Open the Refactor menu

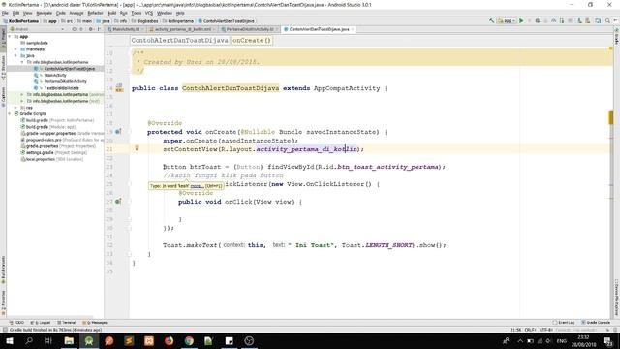click(95, 13)
